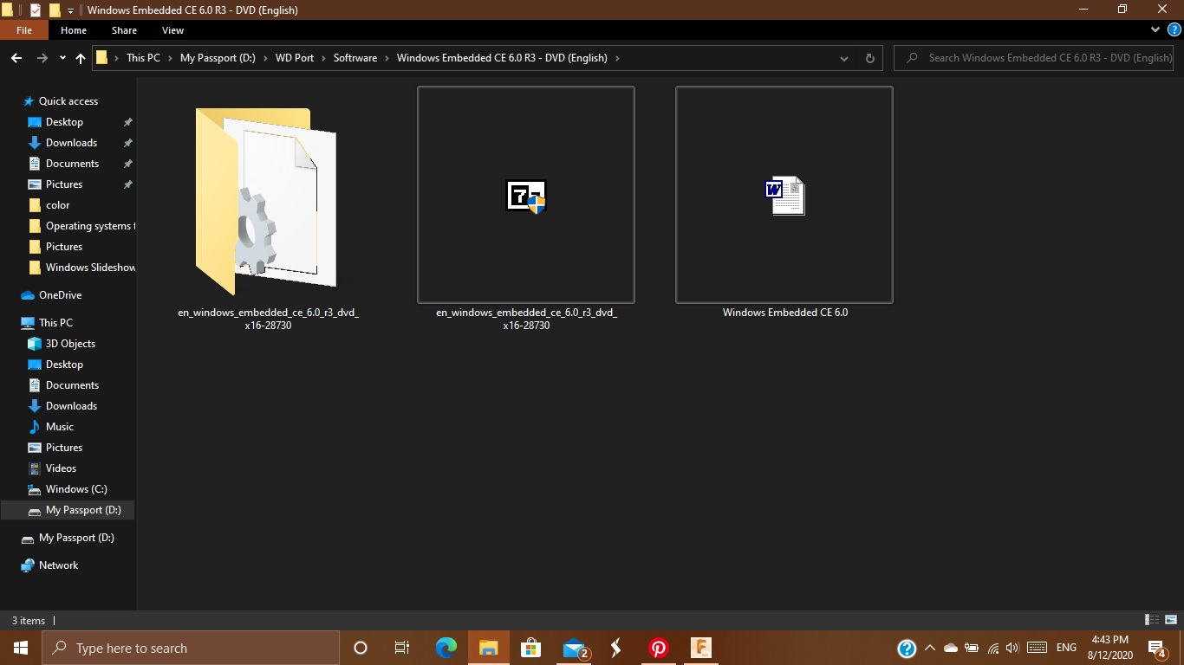Expand the ribbon with the chevron
Viewport: 1184px width, 665px height.
[1155, 29]
